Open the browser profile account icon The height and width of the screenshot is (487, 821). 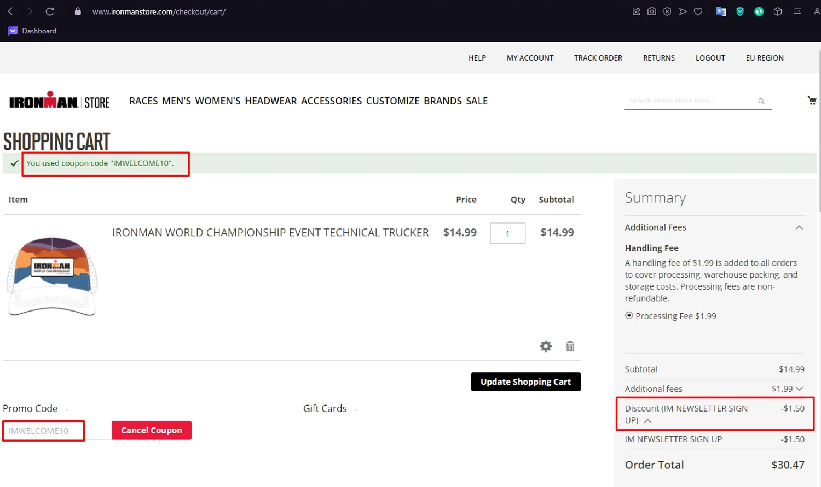(816, 11)
